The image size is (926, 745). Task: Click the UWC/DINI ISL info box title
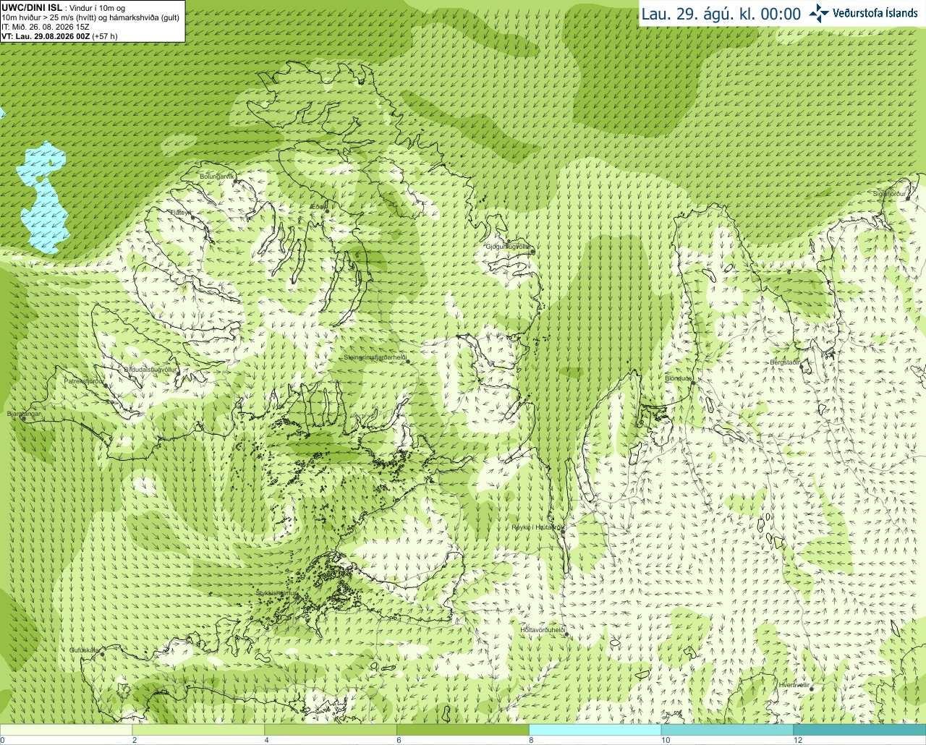pyautogui.click(x=32, y=7)
